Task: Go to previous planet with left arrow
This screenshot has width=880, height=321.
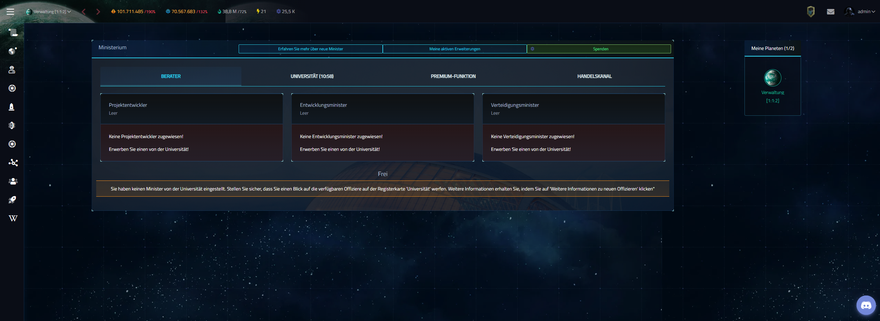Action: 83,12
